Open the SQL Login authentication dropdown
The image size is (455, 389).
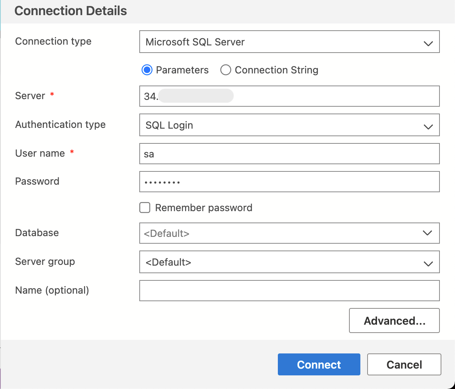pyautogui.click(x=290, y=125)
